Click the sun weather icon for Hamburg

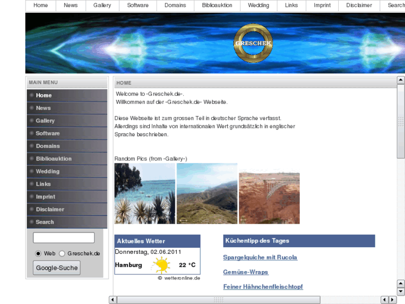tap(162, 265)
